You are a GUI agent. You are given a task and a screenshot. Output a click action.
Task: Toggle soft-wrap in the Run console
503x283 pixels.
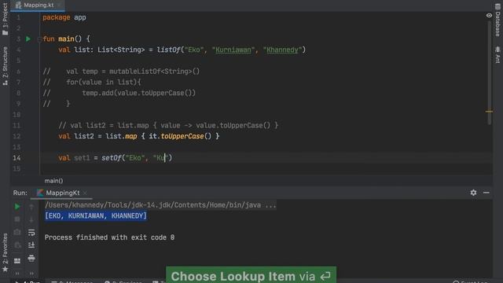click(x=31, y=233)
